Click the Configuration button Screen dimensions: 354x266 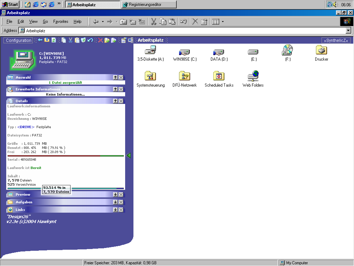tap(19, 40)
